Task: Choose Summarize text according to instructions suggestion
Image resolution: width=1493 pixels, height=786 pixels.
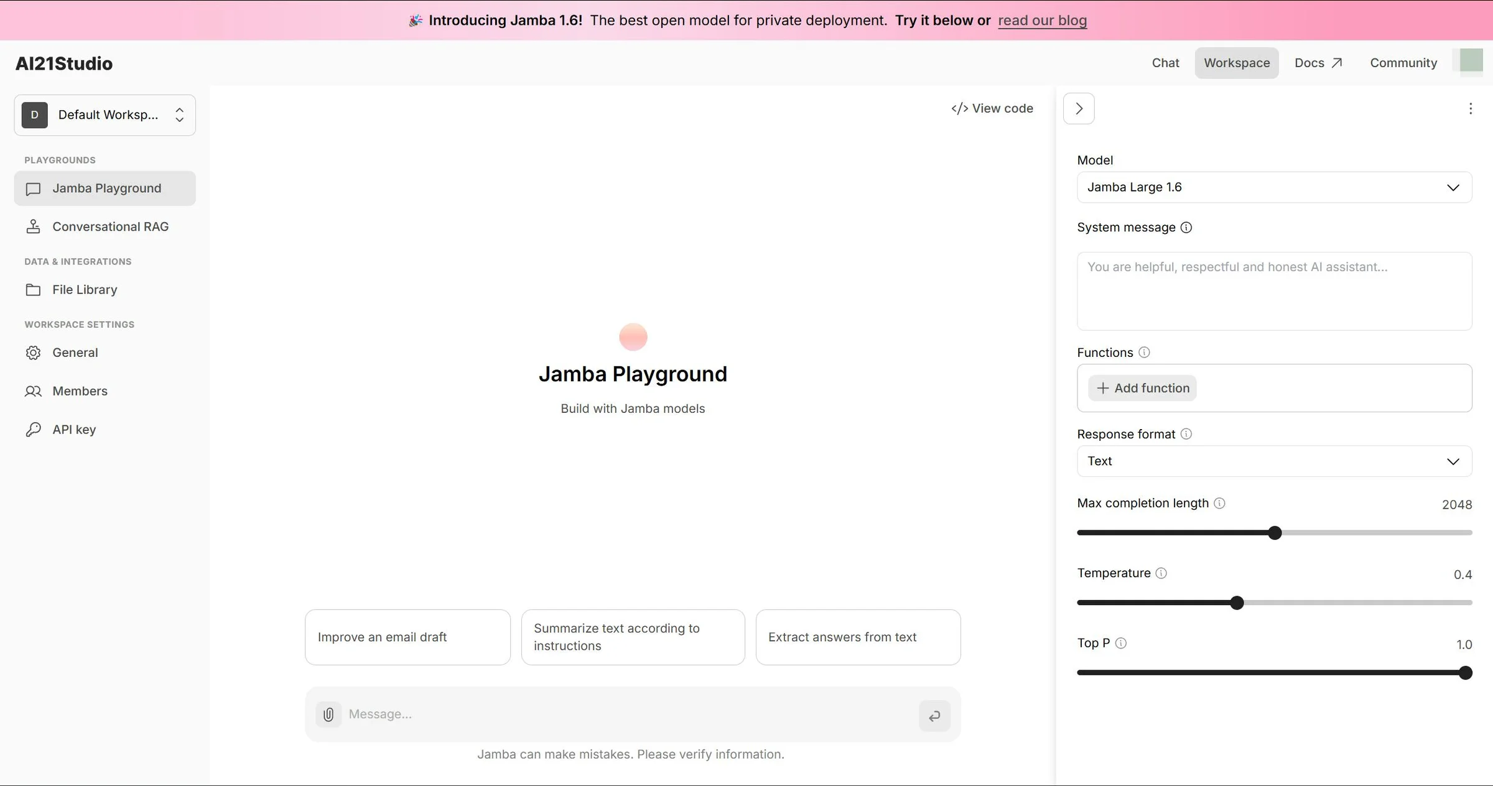Action: [633, 637]
